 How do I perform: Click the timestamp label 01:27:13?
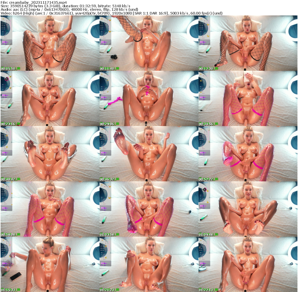[x=206, y=289]
